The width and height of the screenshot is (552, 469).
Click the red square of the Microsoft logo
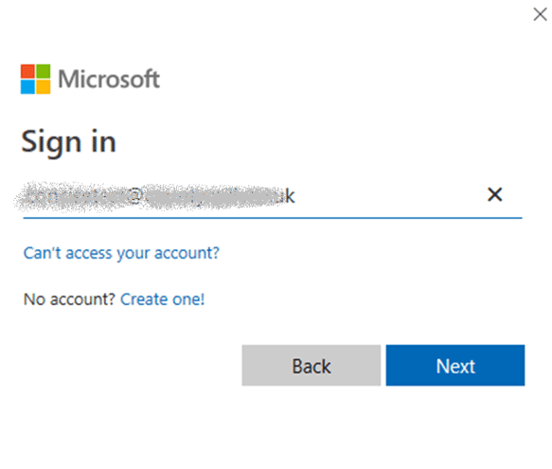pos(27,71)
